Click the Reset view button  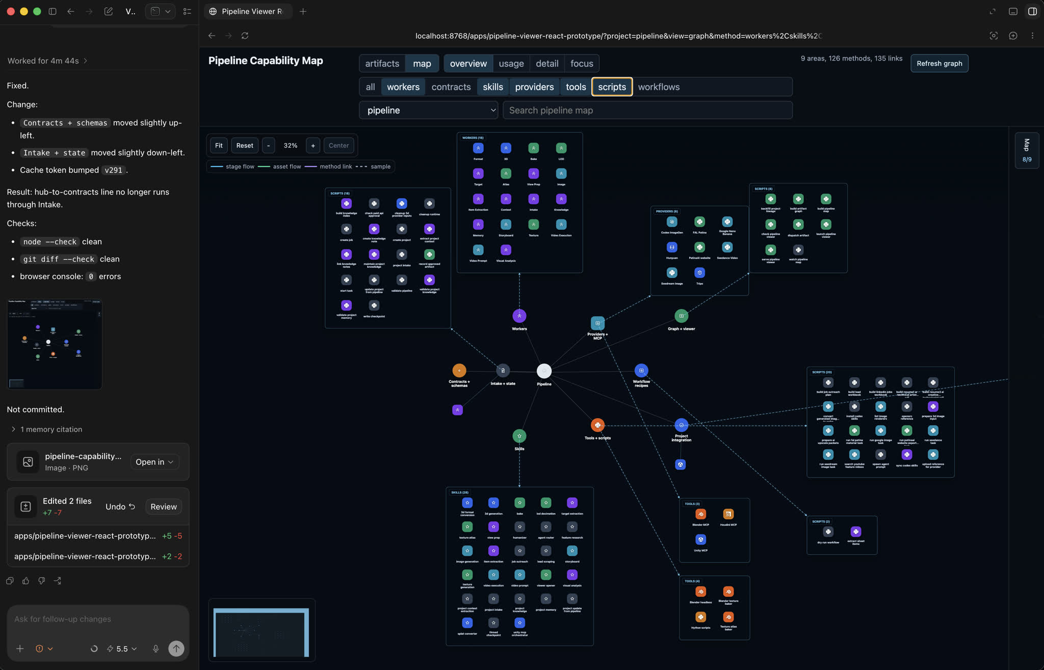(245, 146)
